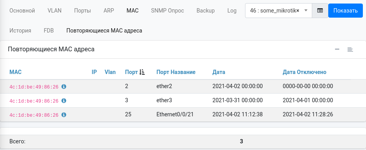Click the Показать button
Image resolution: width=366 pixels, height=150 pixels.
click(x=346, y=11)
